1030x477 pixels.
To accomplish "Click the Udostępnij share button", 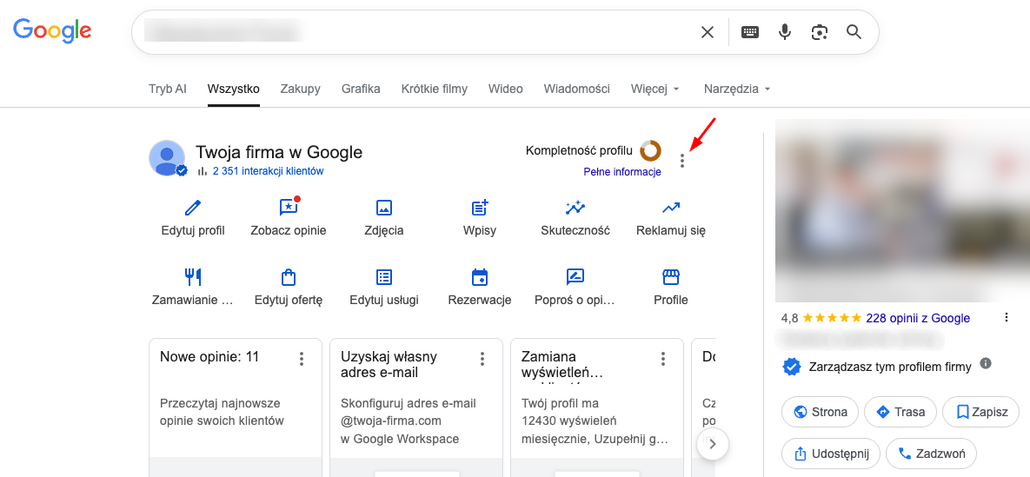I will point(831,454).
